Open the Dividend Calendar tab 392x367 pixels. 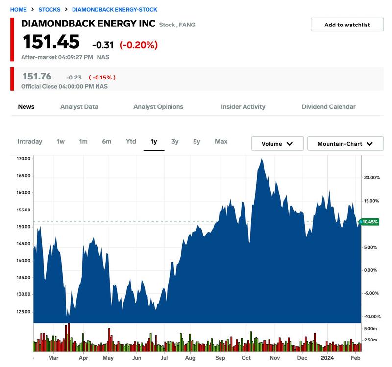click(328, 107)
